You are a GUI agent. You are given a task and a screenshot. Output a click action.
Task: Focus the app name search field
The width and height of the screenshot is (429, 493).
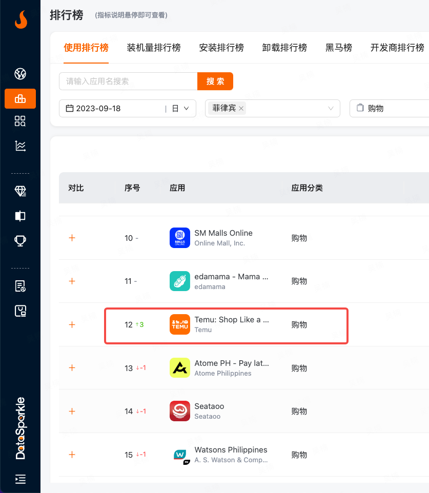128,81
